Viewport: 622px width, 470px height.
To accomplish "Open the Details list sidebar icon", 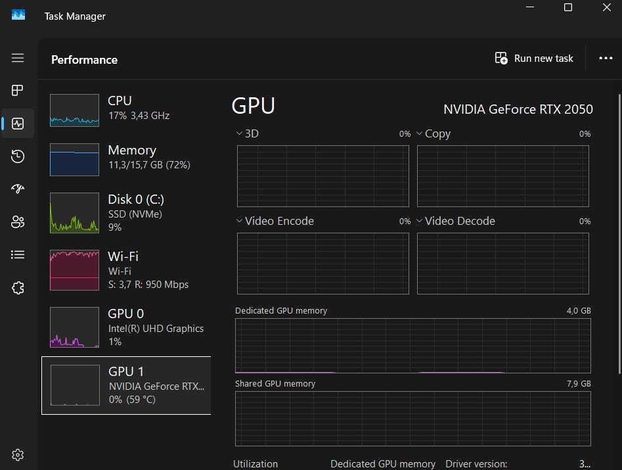I will click(x=18, y=254).
